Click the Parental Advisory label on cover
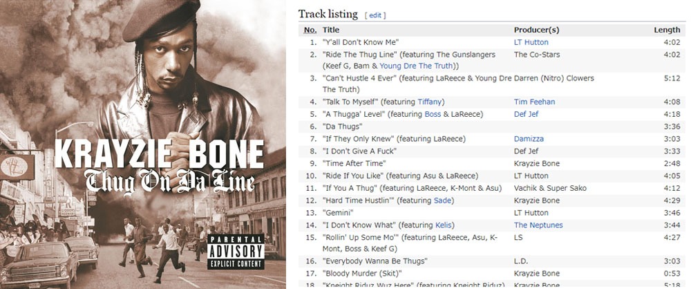The width and height of the screenshot is (691, 289). pos(236,252)
